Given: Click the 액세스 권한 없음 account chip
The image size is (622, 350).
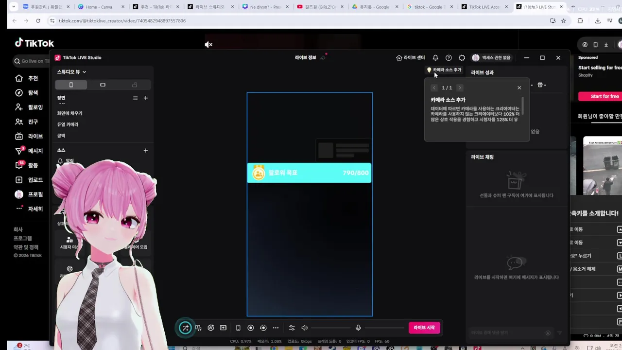Looking at the screenshot, I should pyautogui.click(x=491, y=57).
